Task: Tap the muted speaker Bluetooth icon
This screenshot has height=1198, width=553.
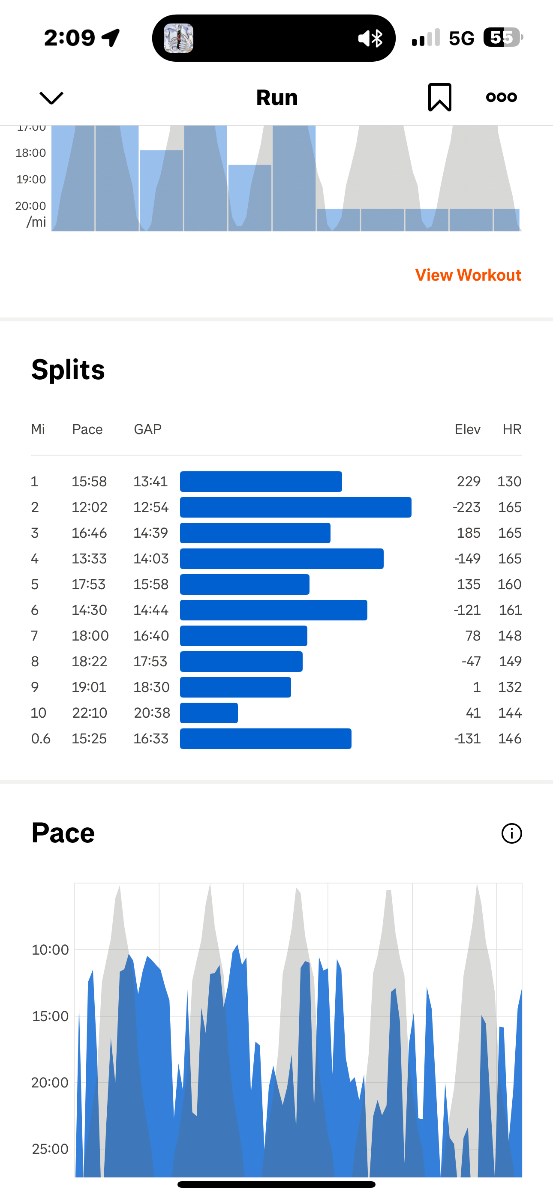Action: coord(370,38)
